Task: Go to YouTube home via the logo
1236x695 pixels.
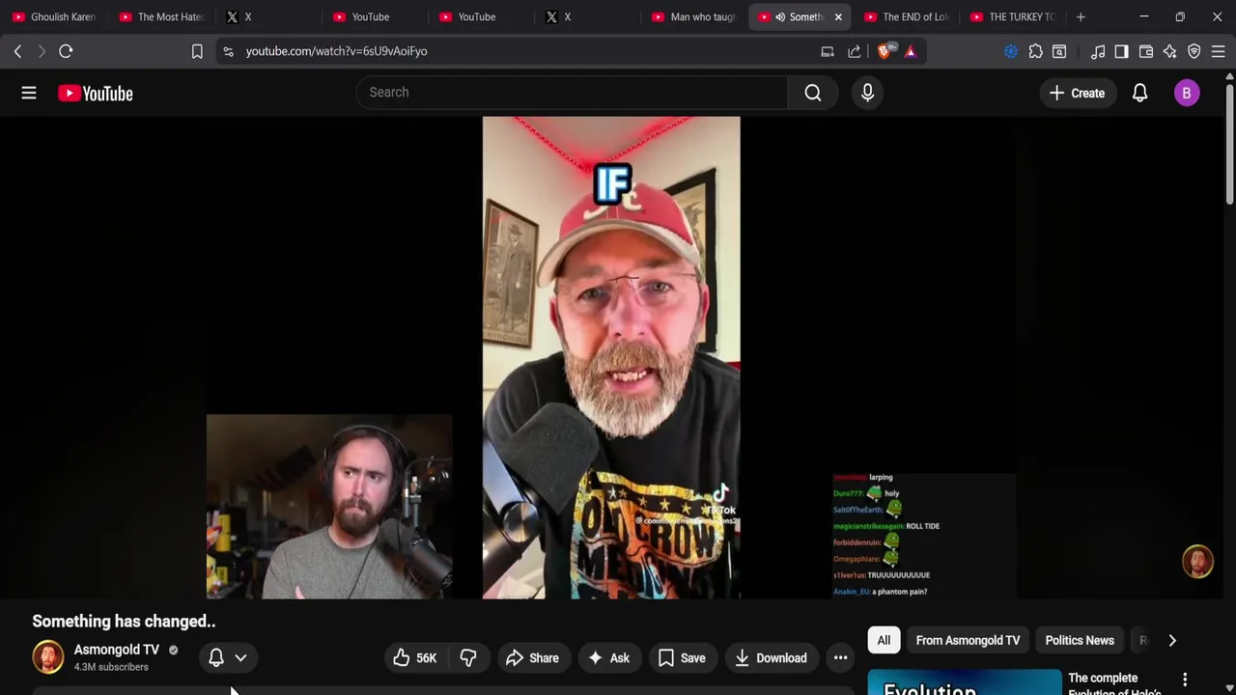Action: tap(95, 93)
